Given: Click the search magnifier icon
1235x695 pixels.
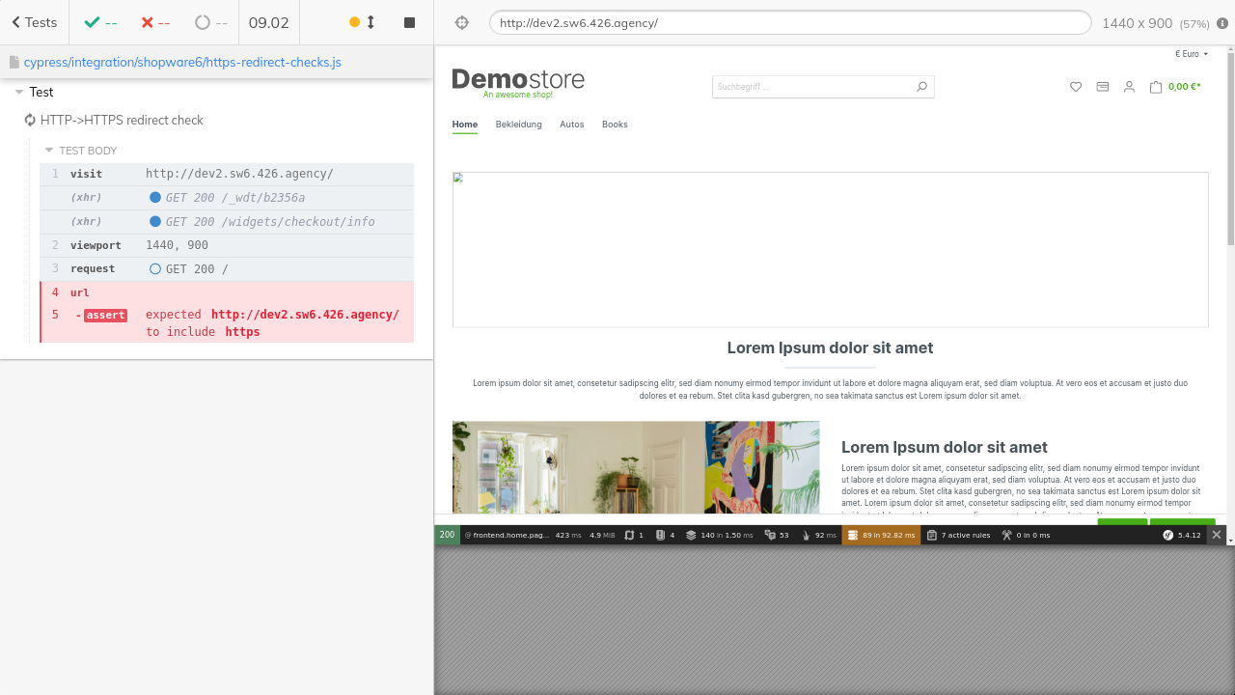Looking at the screenshot, I should coord(921,87).
